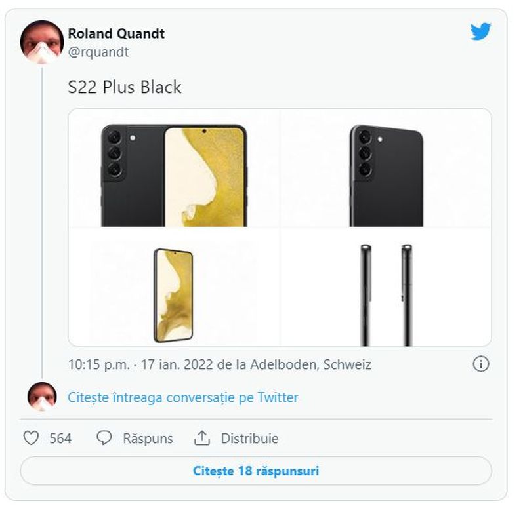Image resolution: width=525 pixels, height=510 pixels.
Task: Open the angled rear view phone photo
Action: (x=386, y=168)
